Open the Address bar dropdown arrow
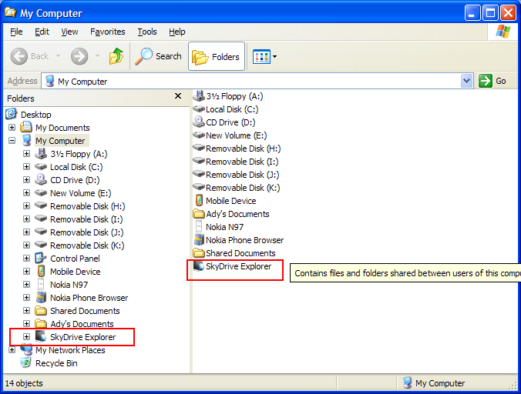The height and width of the screenshot is (394, 521). coord(466,81)
